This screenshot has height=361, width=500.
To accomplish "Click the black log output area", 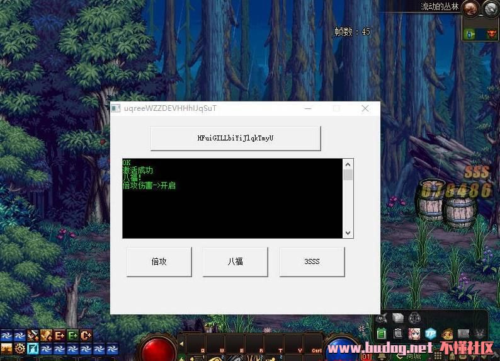I will 232,198.
